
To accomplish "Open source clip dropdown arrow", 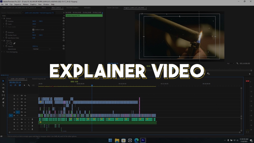I will coord(23,13).
